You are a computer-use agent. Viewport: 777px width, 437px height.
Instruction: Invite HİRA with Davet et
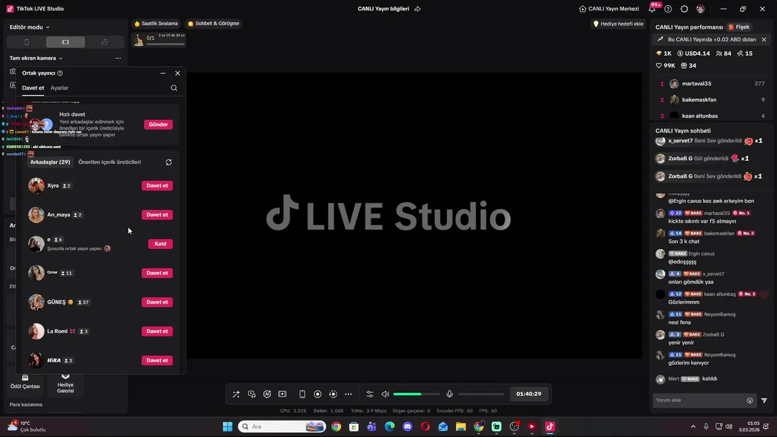point(157,361)
